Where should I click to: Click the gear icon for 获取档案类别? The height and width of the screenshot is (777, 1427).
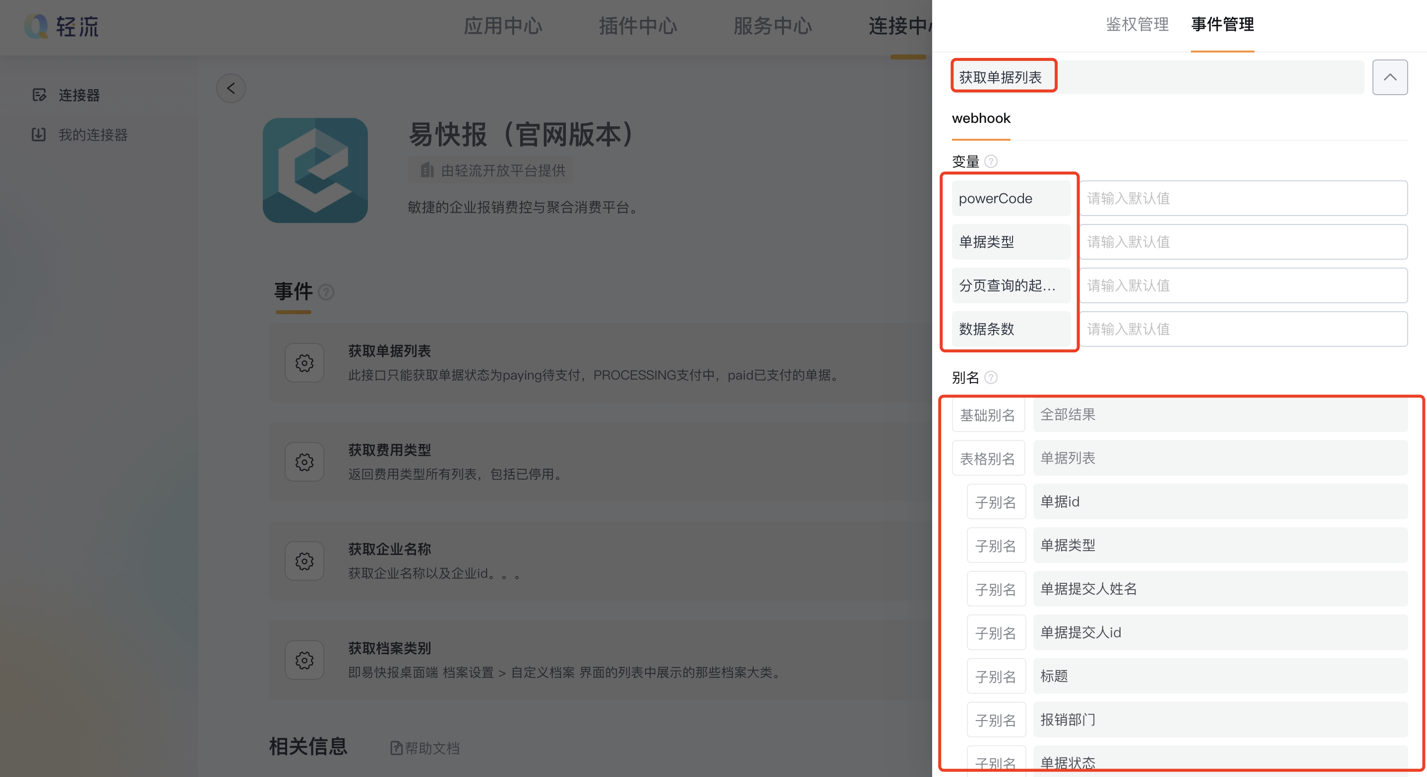304,660
